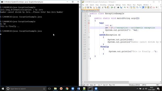This screenshot has height=91, width=162.
Task: Close the ExceptionExample.java tab
Action: click(98, 11)
